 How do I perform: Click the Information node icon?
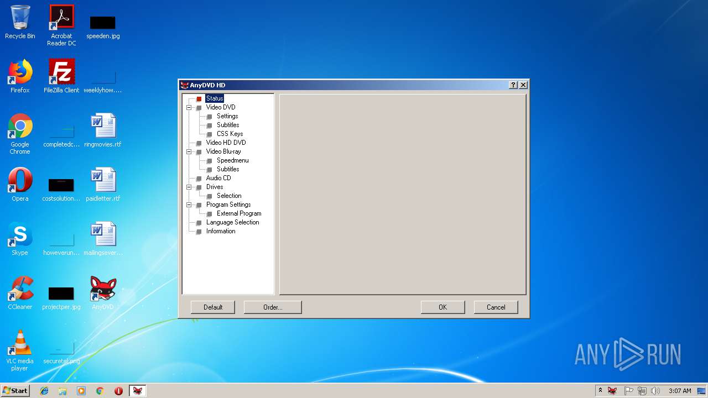[199, 232]
